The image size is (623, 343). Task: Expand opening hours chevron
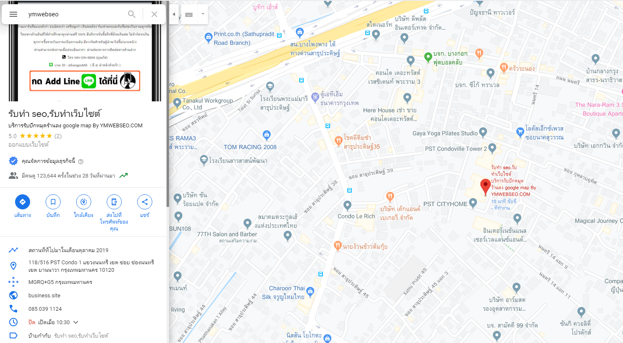[x=76, y=322]
